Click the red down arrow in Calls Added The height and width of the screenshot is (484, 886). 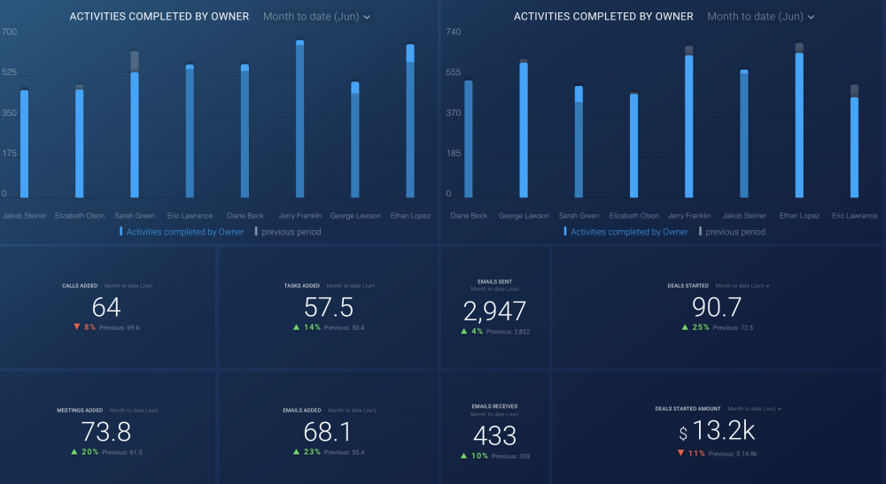point(77,327)
